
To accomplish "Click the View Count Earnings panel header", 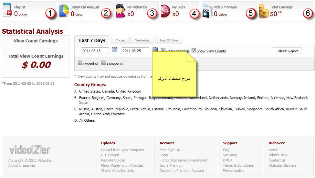I will coord(36,41).
